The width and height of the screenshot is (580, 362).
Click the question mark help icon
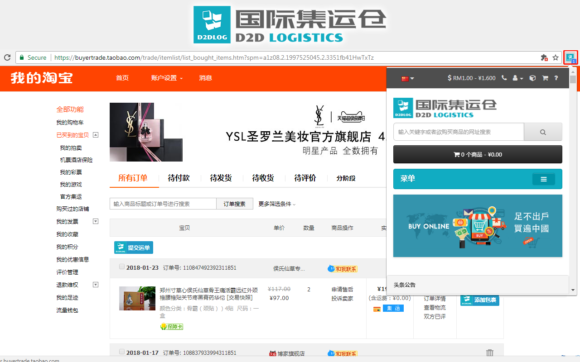point(556,78)
